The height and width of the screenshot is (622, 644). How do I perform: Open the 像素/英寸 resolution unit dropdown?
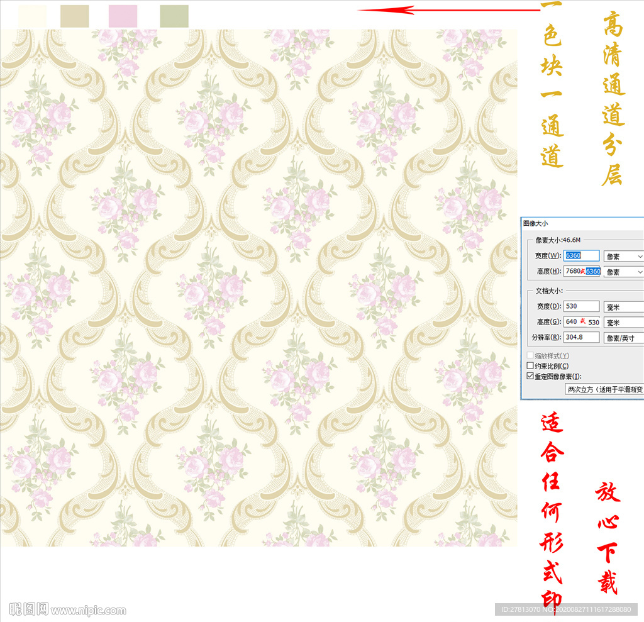[x=624, y=338]
